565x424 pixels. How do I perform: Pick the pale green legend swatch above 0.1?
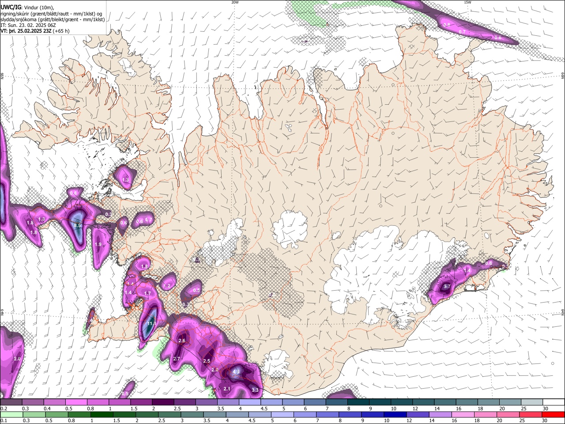click(11, 414)
